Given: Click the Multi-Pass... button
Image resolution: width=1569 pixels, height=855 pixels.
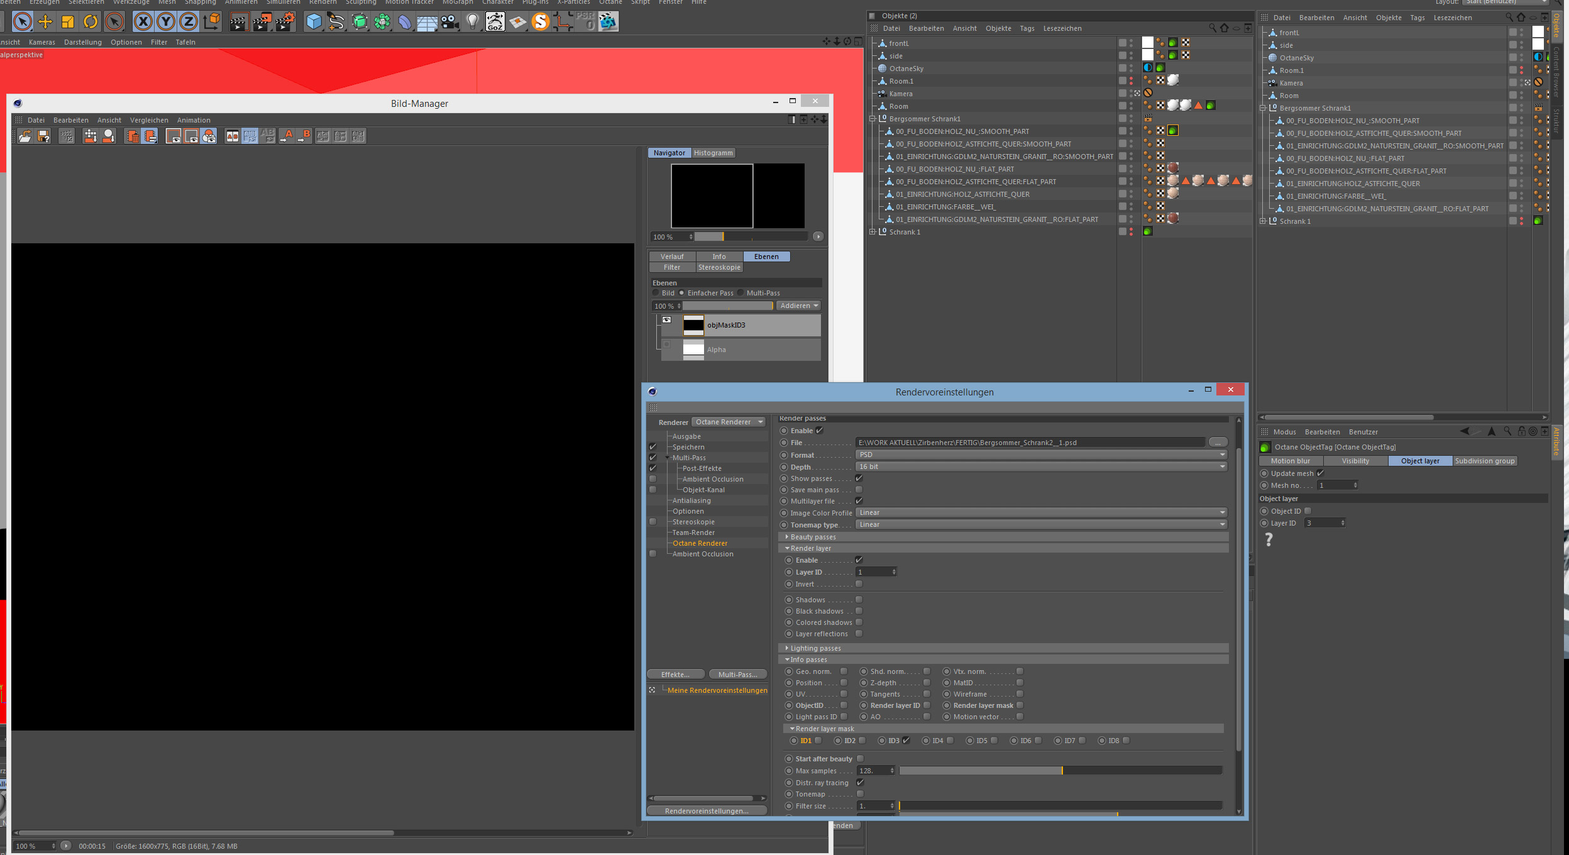Looking at the screenshot, I should tap(737, 675).
